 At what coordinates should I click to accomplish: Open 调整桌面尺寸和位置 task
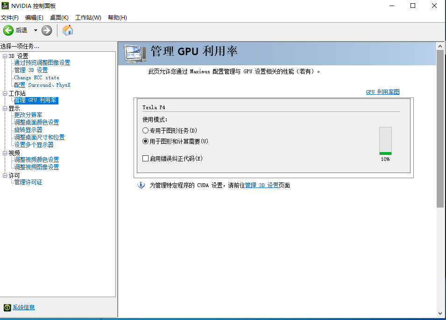click(40, 137)
